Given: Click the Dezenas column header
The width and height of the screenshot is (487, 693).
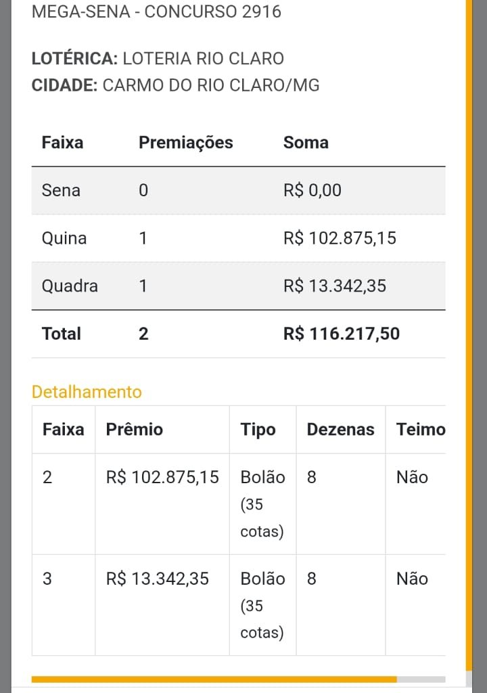Looking at the screenshot, I should [x=340, y=429].
